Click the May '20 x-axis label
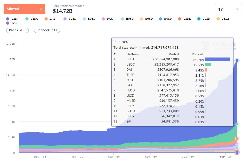 151,157
